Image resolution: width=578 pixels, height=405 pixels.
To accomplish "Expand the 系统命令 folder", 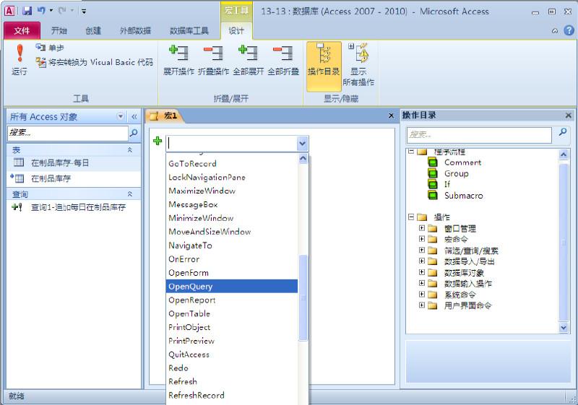I will pyautogui.click(x=422, y=294).
